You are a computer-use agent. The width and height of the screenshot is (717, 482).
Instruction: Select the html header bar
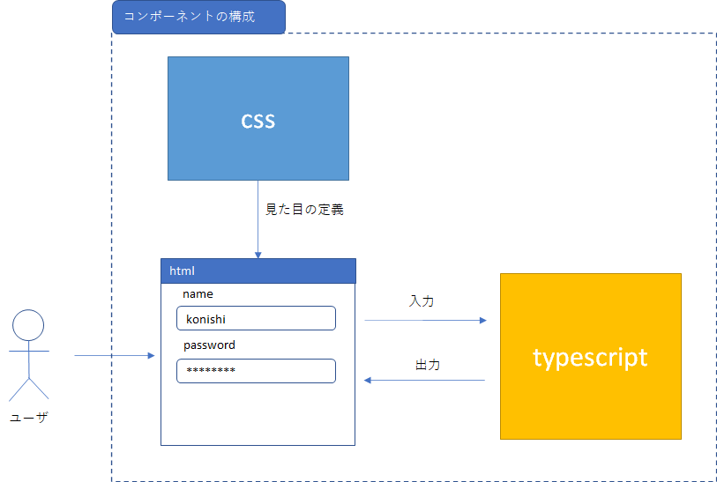[258, 271]
